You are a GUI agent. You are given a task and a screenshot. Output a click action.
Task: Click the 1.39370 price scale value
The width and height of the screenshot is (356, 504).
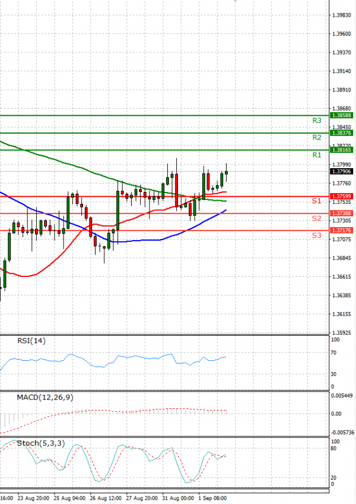pos(342,52)
